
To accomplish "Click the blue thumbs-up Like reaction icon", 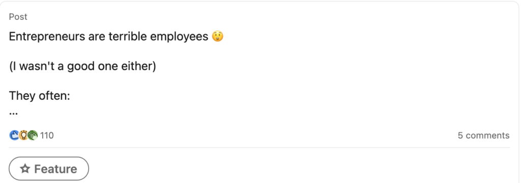I will [14, 135].
